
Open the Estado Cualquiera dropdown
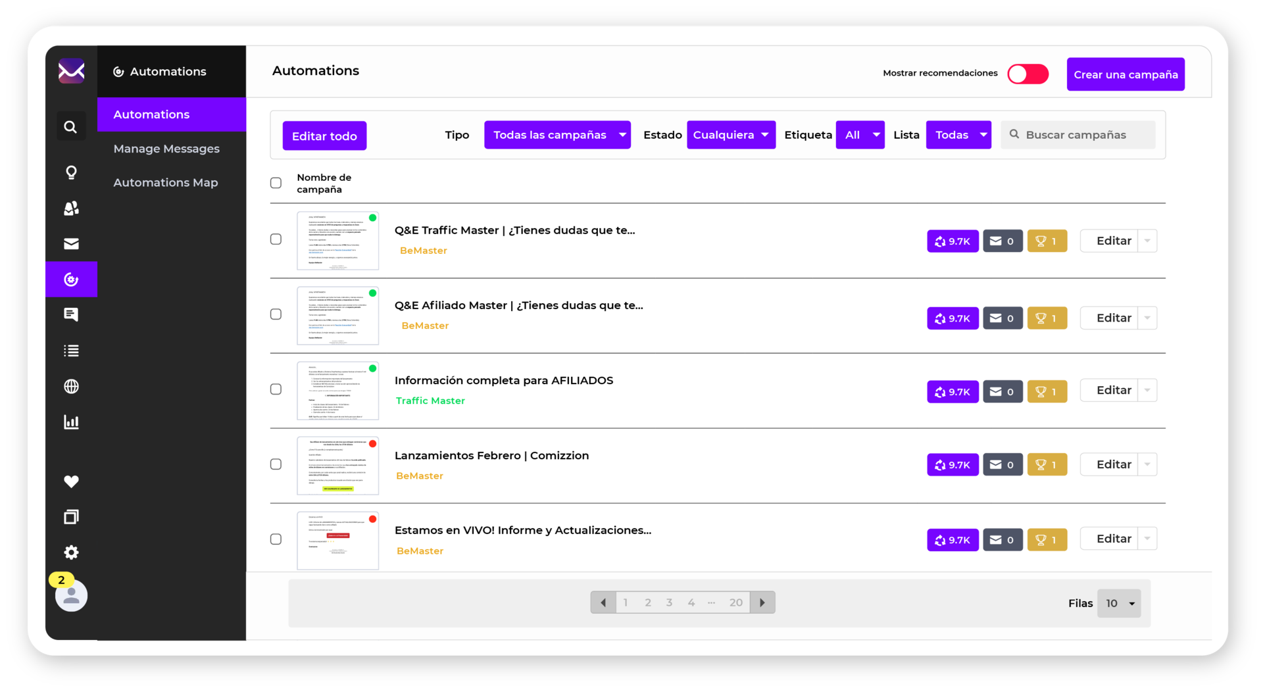(731, 134)
